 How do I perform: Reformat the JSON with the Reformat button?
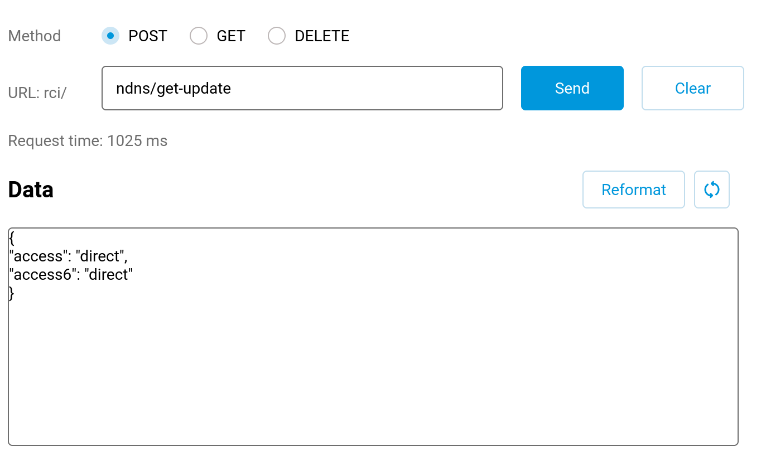coord(634,190)
